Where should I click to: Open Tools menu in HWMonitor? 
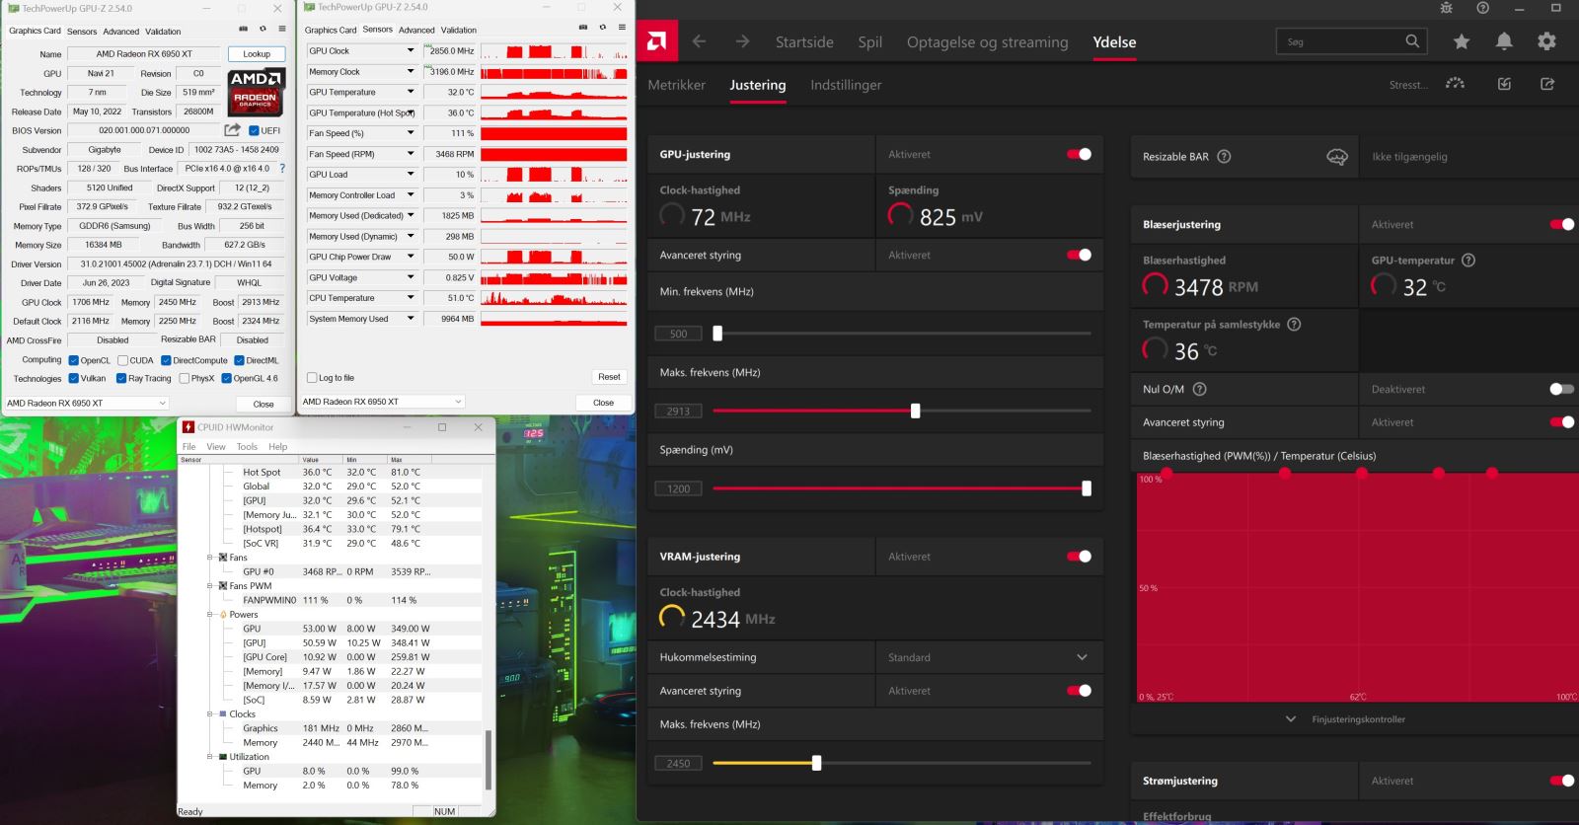click(x=247, y=447)
